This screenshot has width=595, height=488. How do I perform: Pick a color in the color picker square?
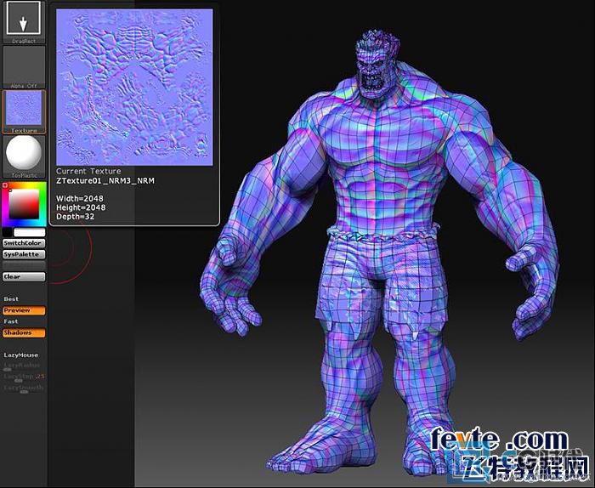(x=24, y=204)
